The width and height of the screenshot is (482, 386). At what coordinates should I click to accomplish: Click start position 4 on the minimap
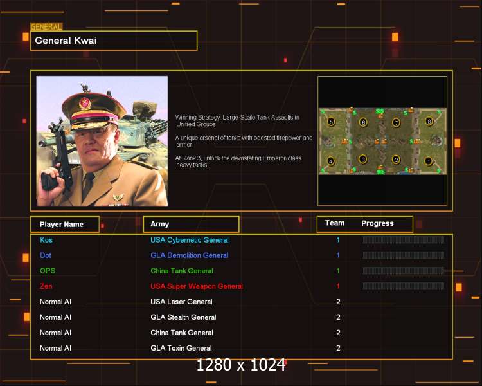tap(331, 161)
